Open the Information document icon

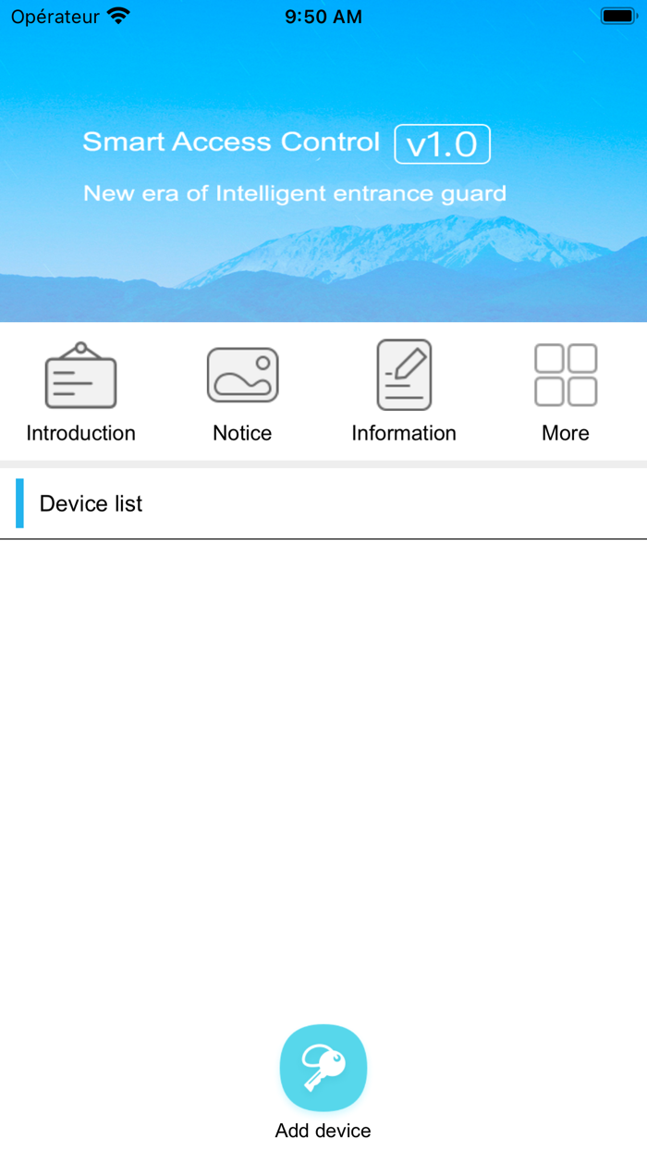pyautogui.click(x=404, y=375)
